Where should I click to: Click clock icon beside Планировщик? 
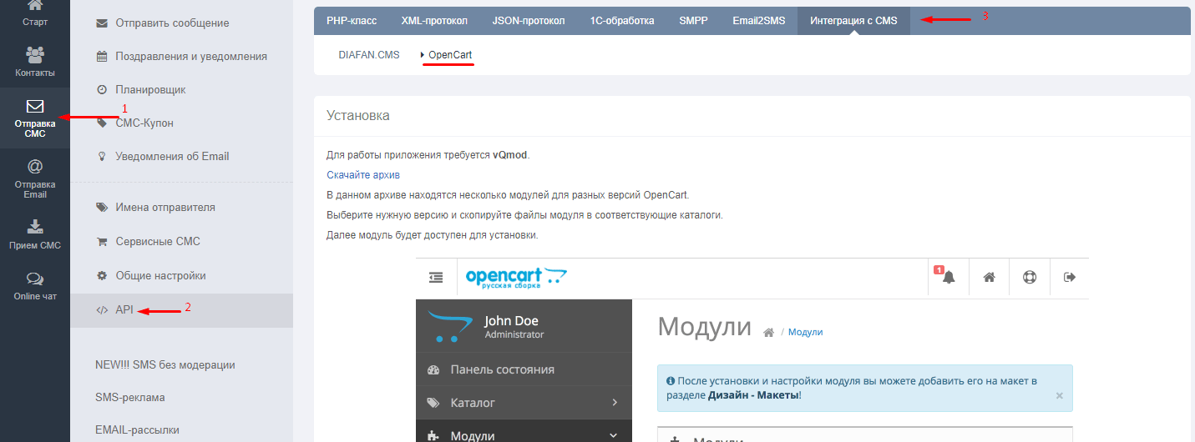coord(102,89)
